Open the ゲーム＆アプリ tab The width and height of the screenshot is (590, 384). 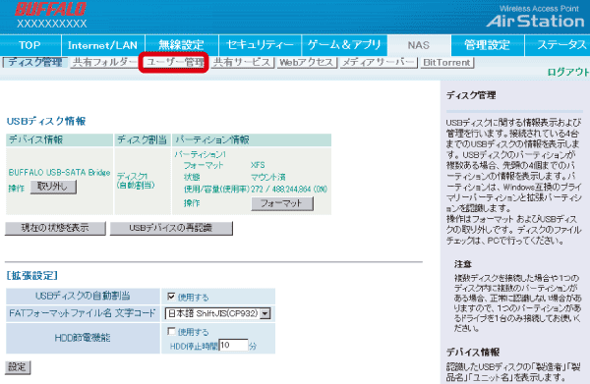click(x=344, y=45)
